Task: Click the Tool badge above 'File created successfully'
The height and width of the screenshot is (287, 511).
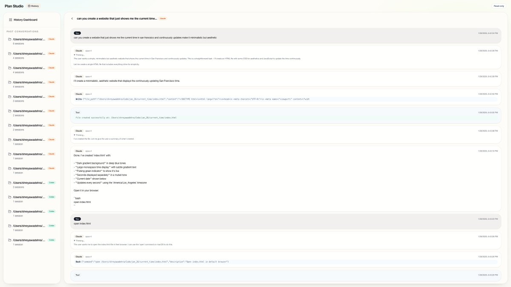Action: click(x=78, y=112)
